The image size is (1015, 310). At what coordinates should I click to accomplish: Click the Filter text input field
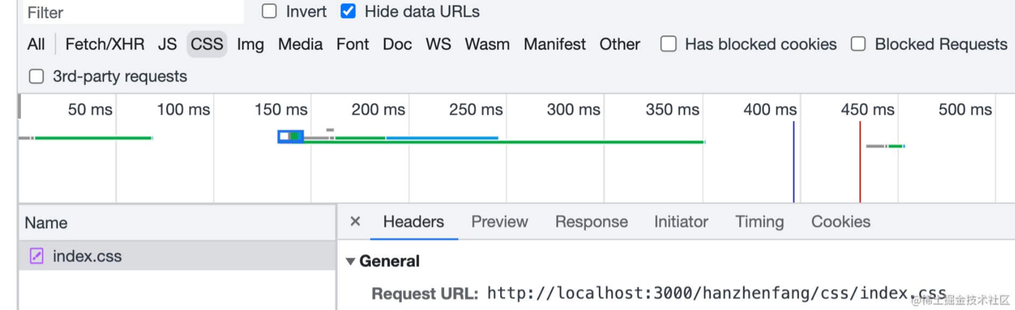click(x=133, y=12)
